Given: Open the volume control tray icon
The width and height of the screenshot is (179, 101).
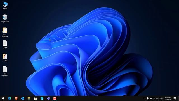Looking at the screenshot, I should pyautogui.click(x=157, y=98).
